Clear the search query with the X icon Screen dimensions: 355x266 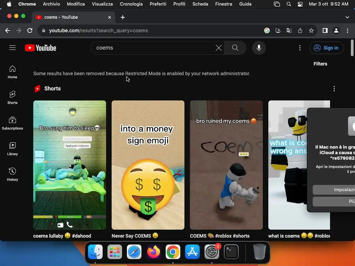218,48
